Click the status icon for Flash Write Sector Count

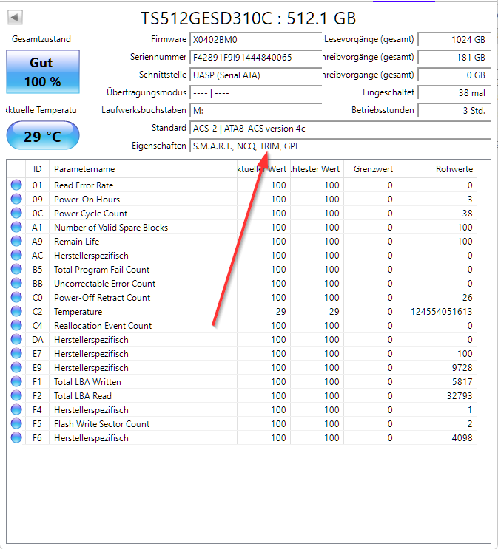pos(16,423)
